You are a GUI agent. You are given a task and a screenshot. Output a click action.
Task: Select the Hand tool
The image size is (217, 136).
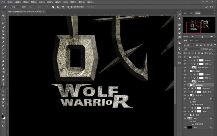pyautogui.click(x=3, y=99)
